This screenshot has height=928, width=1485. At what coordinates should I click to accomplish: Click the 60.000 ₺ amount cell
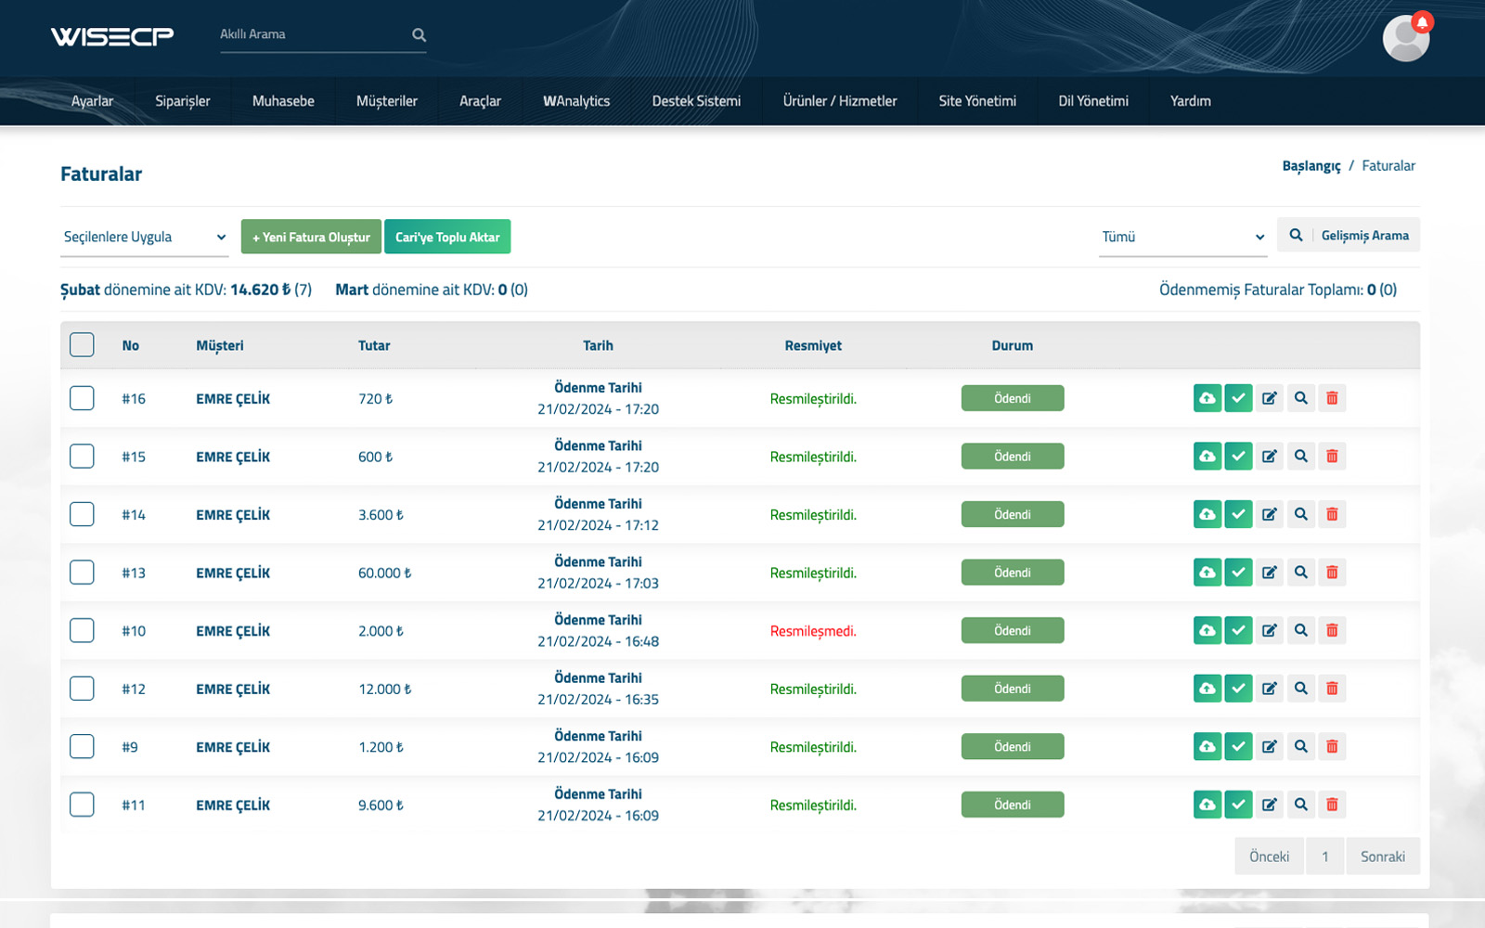tap(384, 573)
